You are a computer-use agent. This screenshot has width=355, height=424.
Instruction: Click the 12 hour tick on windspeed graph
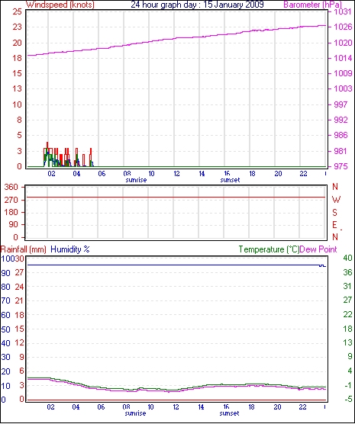[176, 174]
